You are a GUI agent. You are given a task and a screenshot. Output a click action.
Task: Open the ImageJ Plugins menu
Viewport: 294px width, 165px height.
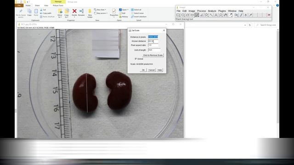pos(222,11)
